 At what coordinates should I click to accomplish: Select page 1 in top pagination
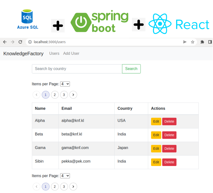[x=46, y=95]
